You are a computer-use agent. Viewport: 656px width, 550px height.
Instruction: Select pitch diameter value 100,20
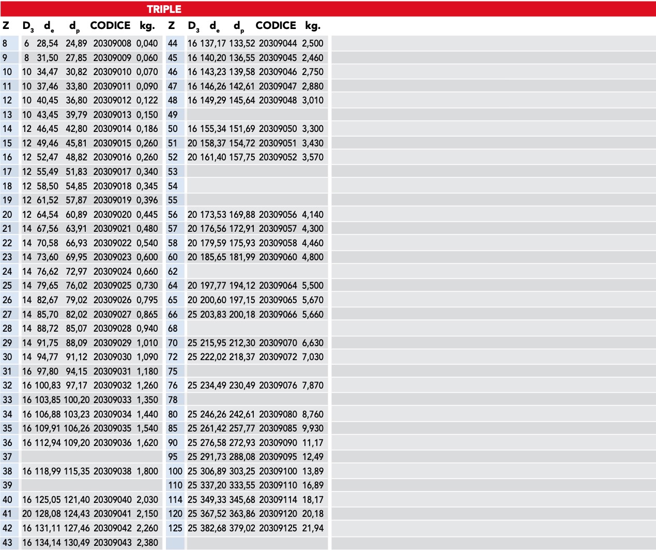click(77, 400)
